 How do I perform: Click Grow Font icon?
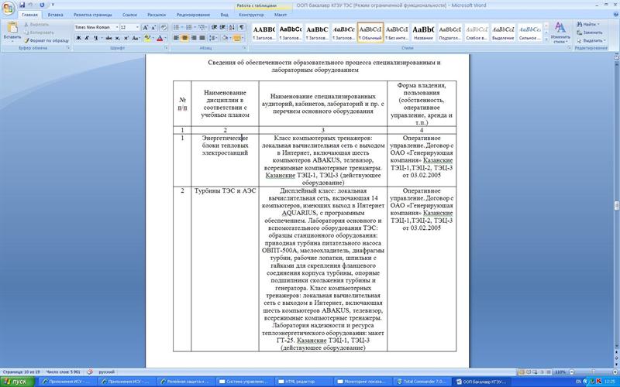pyautogui.click(x=146, y=27)
